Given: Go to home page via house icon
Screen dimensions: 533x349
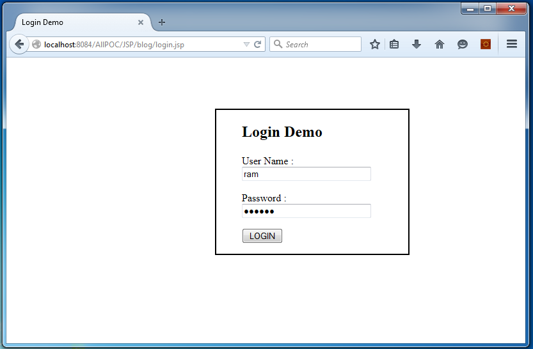Looking at the screenshot, I should (439, 44).
